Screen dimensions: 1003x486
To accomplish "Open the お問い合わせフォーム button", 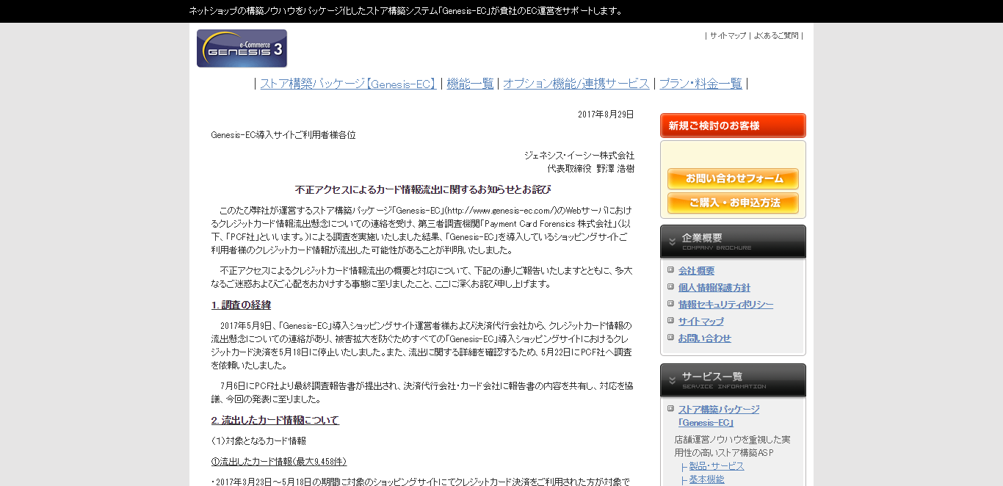I will click(733, 178).
